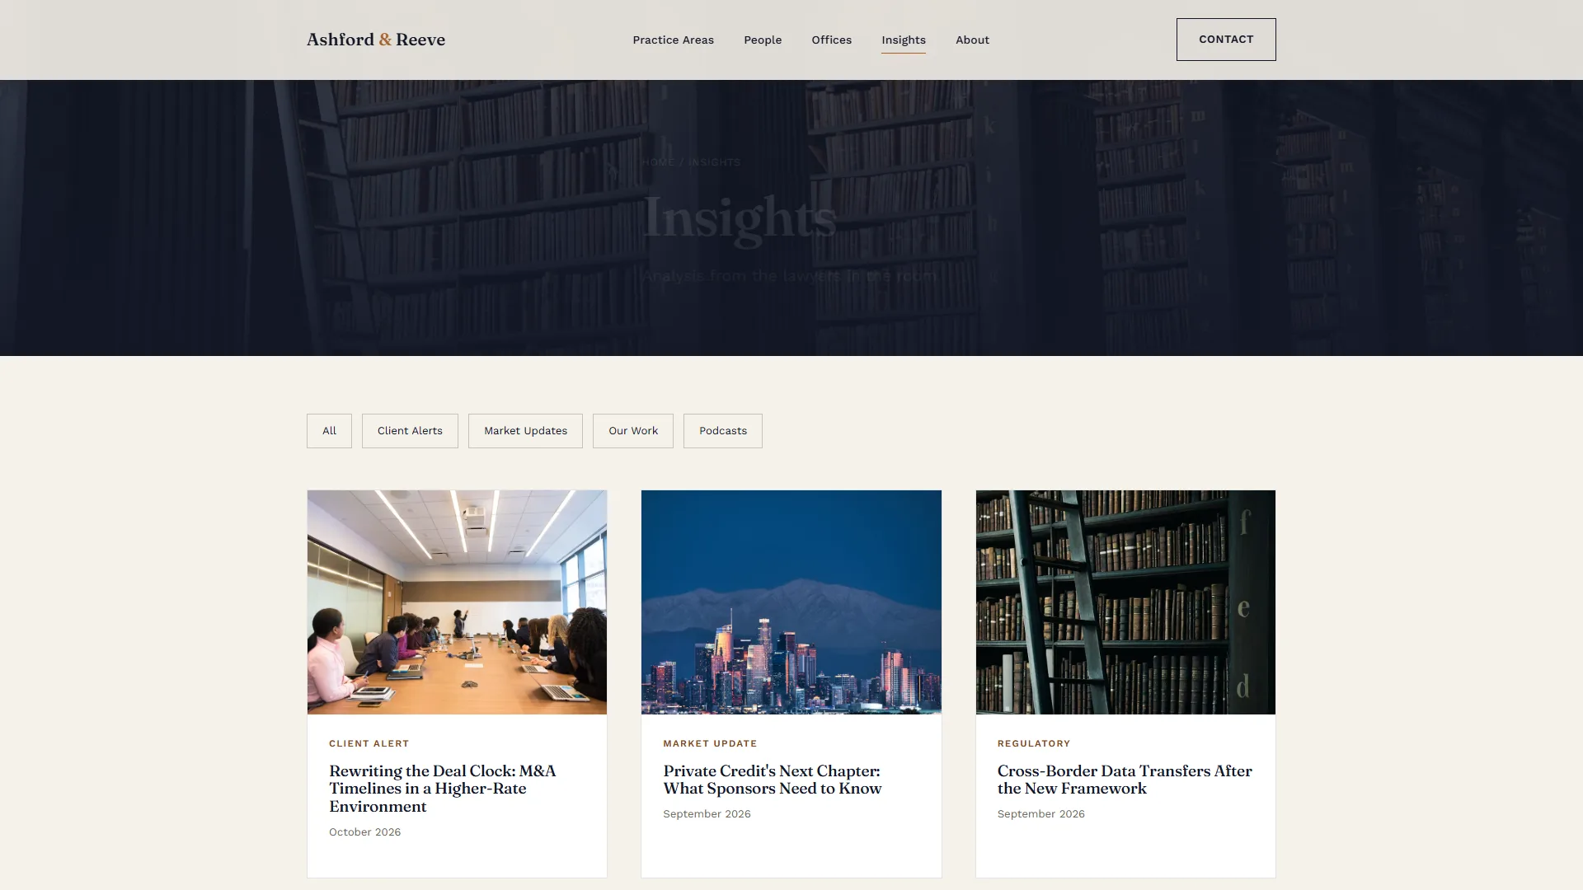Image resolution: width=1583 pixels, height=890 pixels.
Task: Show only Market Updates
Action: [x=525, y=431]
